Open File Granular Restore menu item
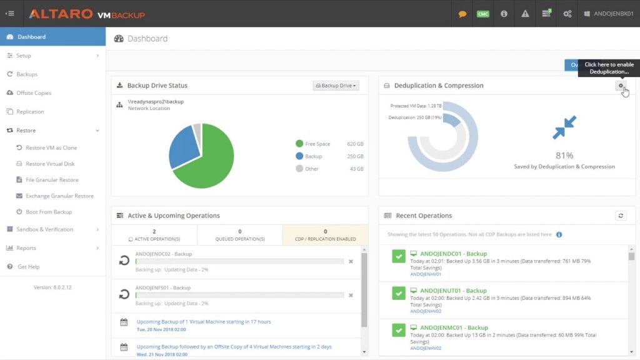Image resolution: width=640 pixels, height=360 pixels. 52,180
